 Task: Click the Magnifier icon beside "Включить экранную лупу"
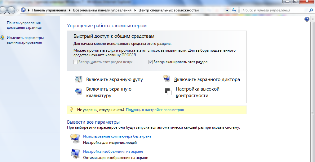point(78,79)
